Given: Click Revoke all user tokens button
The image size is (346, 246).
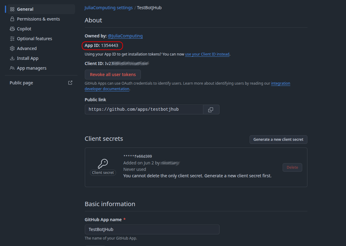Looking at the screenshot, I should pyautogui.click(x=113, y=75).
